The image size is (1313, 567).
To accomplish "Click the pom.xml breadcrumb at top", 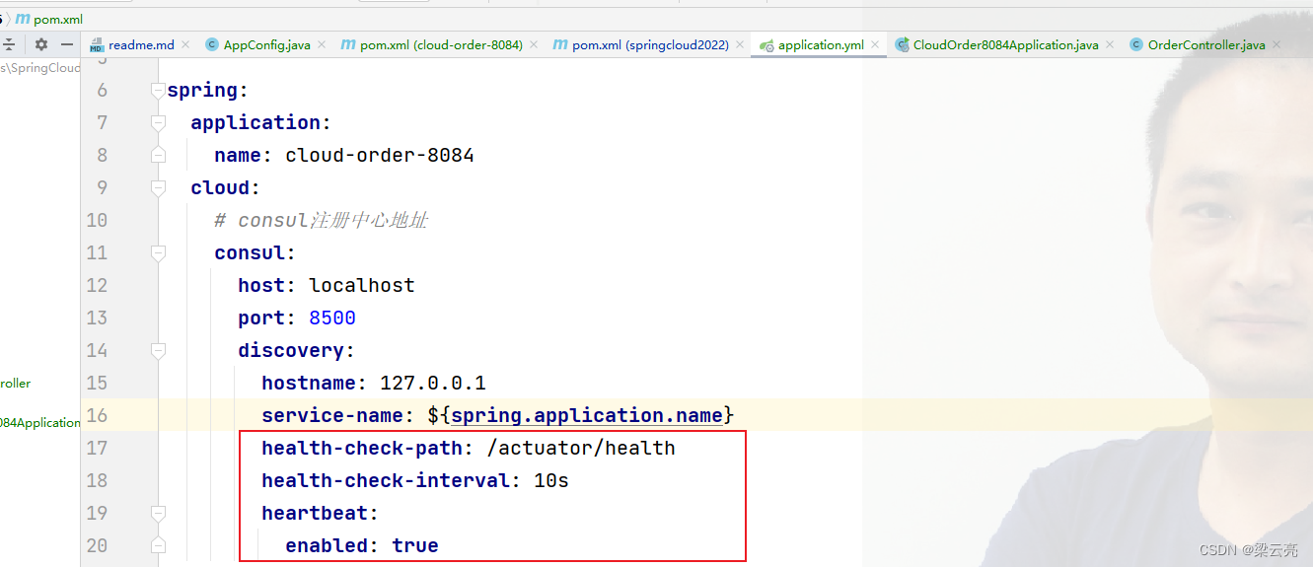I will (x=56, y=19).
